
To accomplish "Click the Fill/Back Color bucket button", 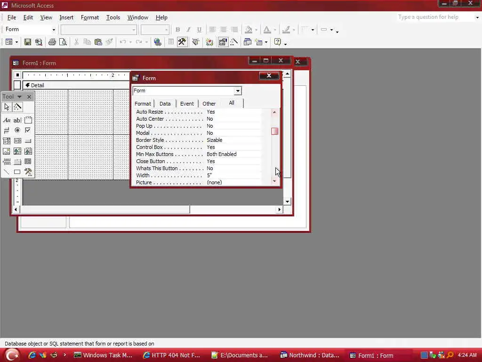I will (x=249, y=30).
